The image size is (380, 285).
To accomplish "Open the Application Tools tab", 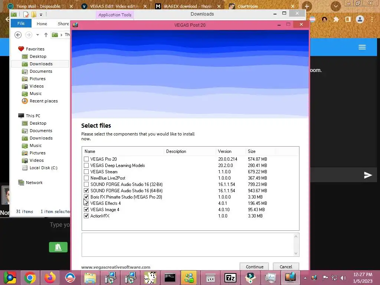I will pos(115,15).
